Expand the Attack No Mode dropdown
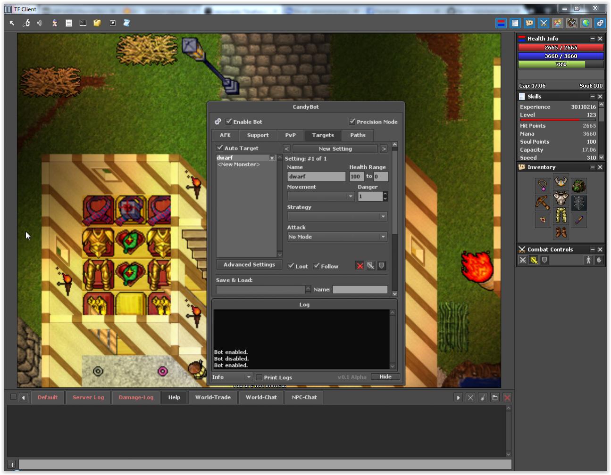The width and height of the screenshot is (611, 475). pos(337,237)
